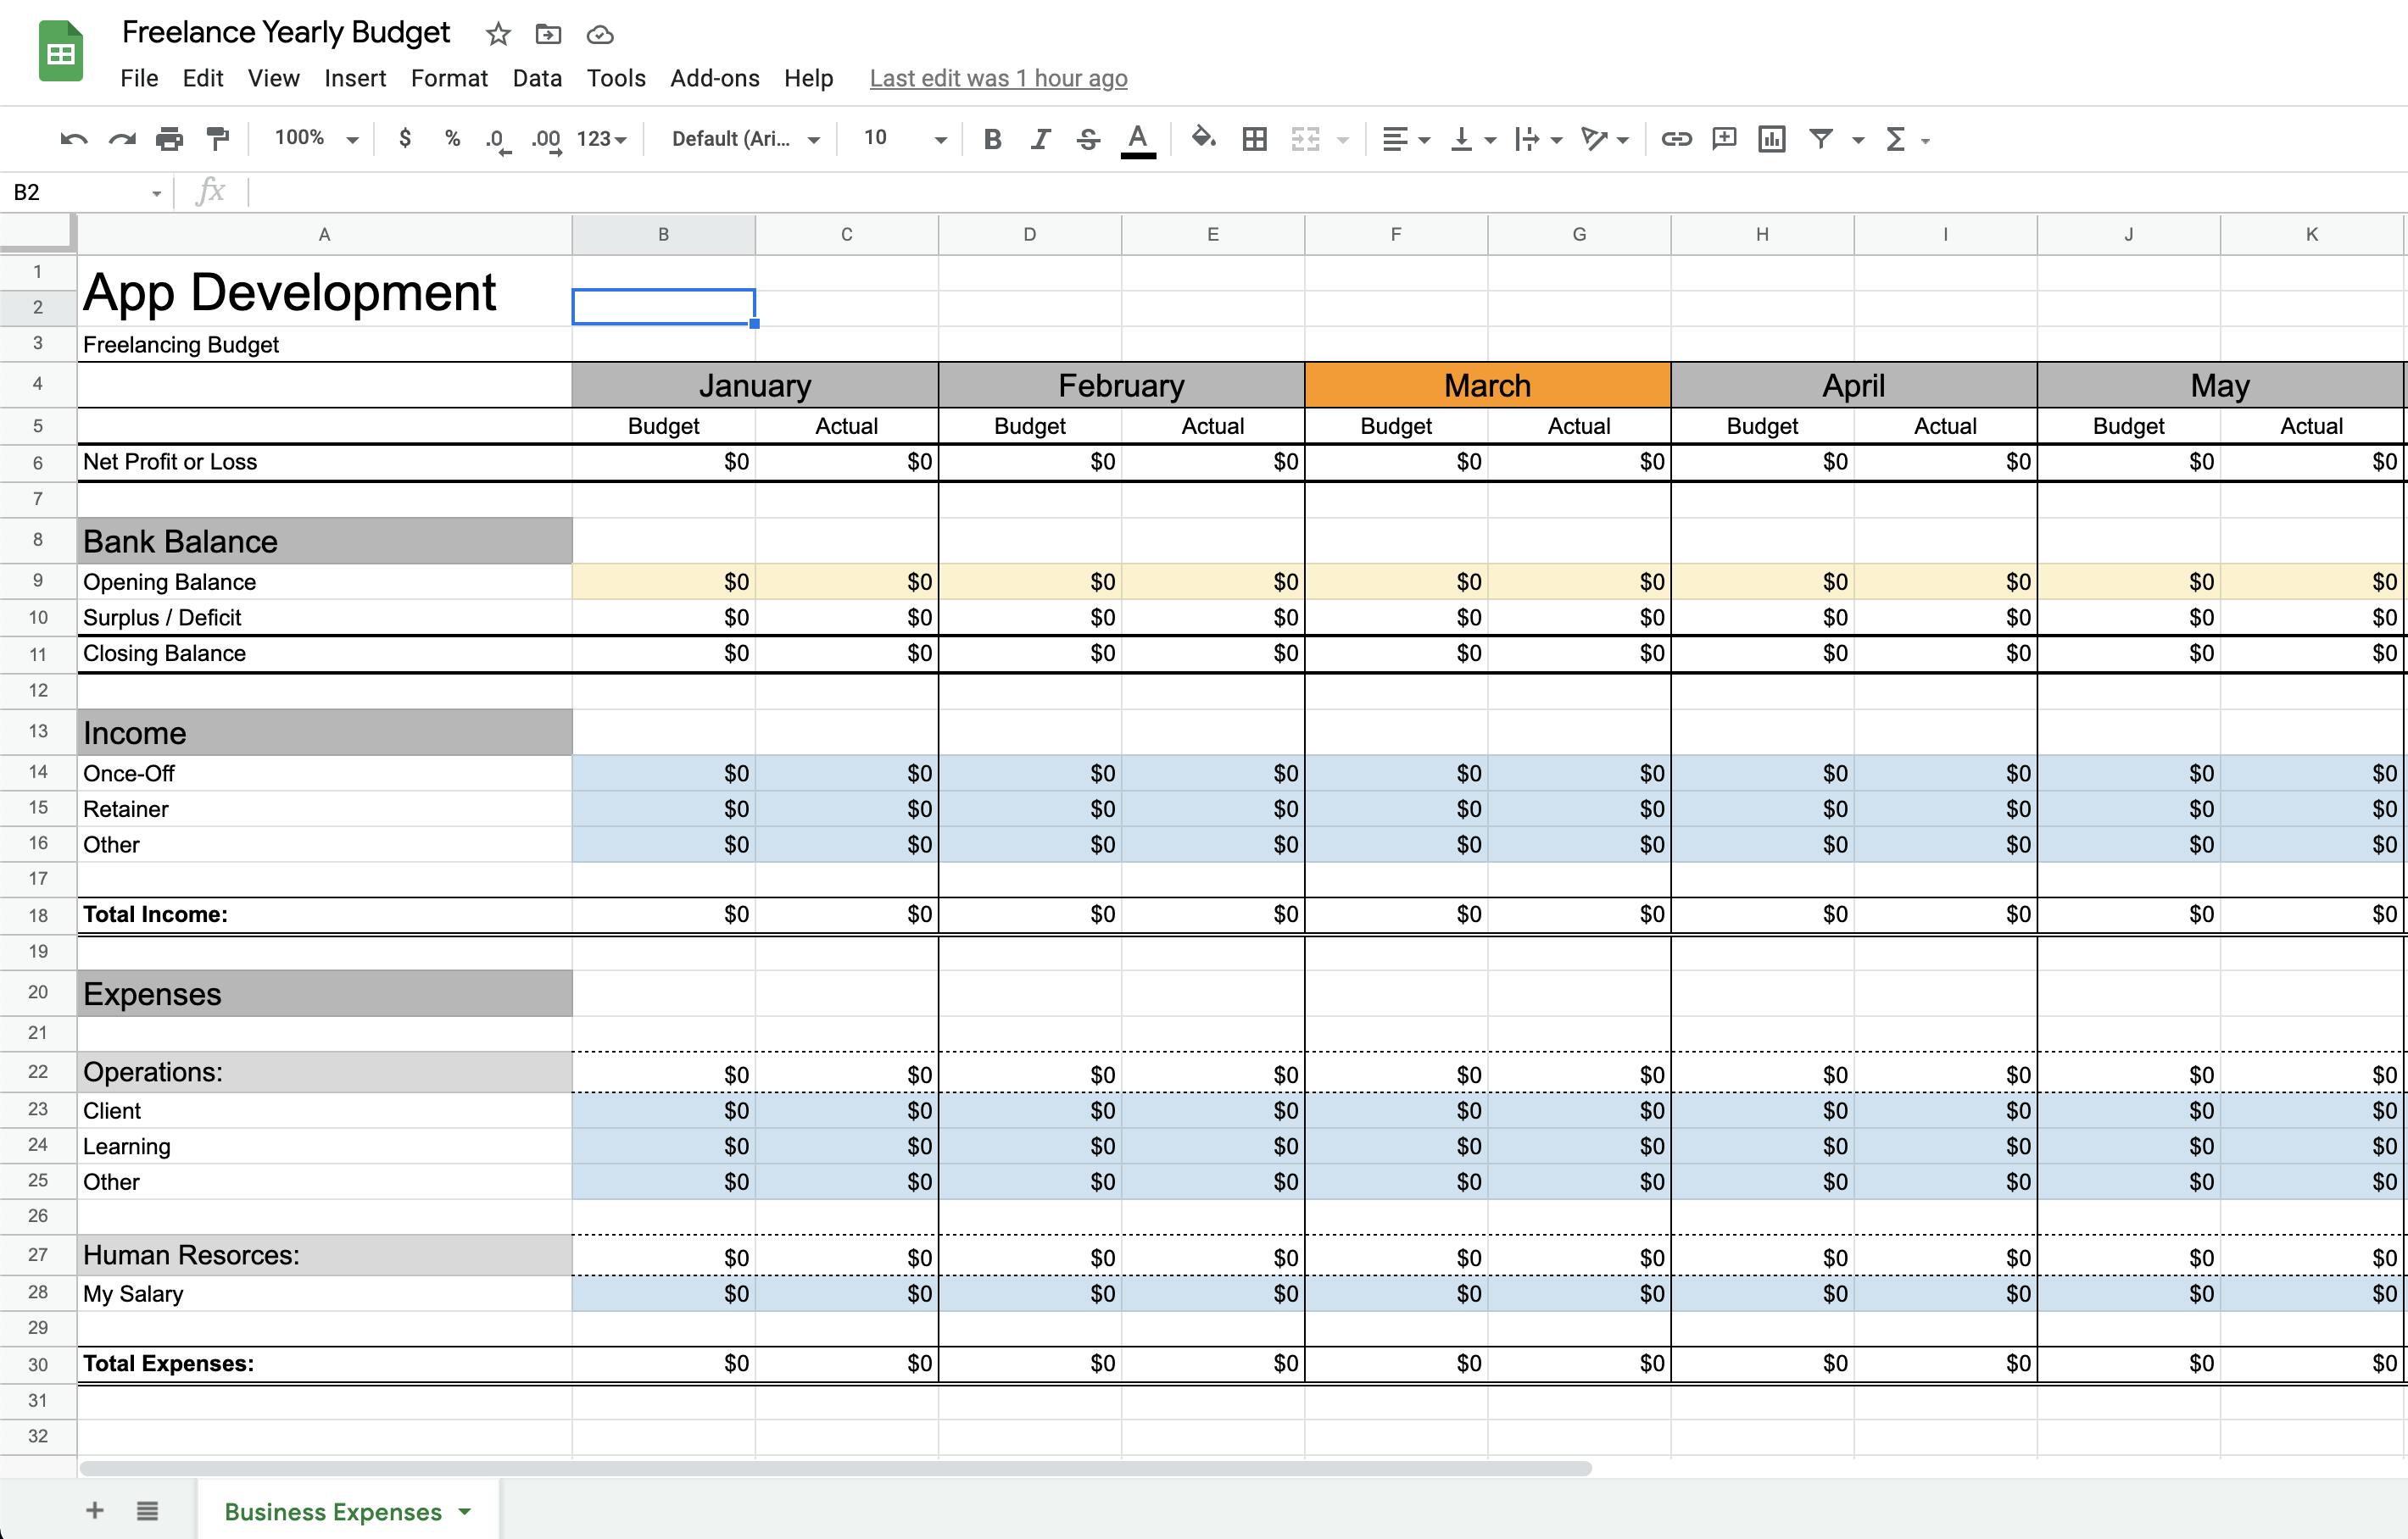Screen dimensions: 2408x1539
Task: Open the Sheets home icon
Action: 61,51
